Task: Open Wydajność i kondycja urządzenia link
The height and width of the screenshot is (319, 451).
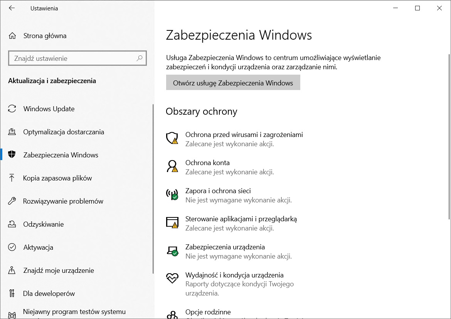Action: pyautogui.click(x=234, y=275)
